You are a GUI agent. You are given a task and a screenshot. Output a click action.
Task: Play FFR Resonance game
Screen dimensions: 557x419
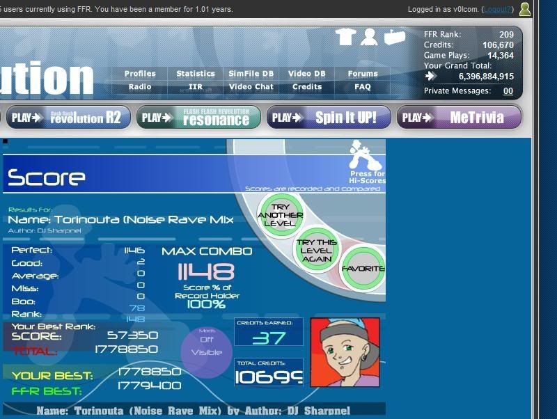click(198, 117)
